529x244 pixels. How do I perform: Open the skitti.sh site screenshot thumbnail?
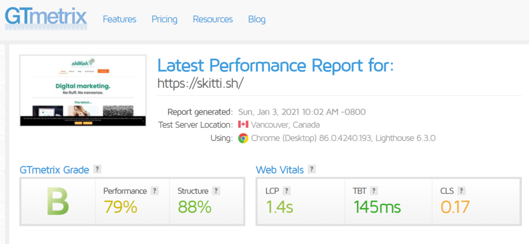click(83, 91)
